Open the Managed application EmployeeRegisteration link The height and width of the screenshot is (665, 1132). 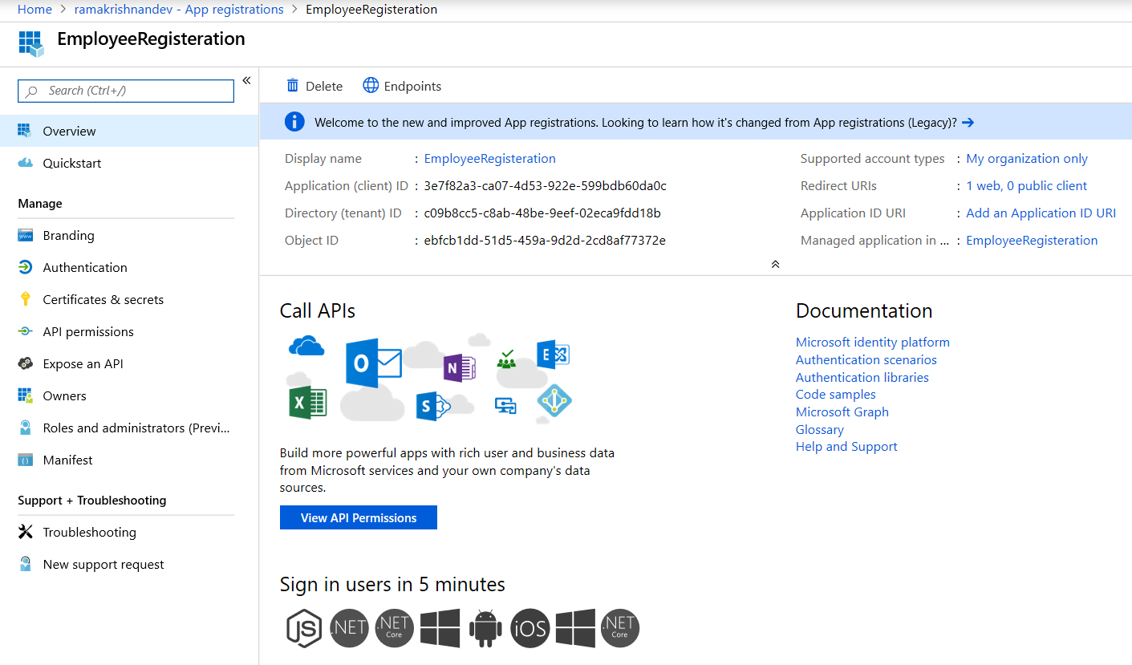[x=1032, y=241]
